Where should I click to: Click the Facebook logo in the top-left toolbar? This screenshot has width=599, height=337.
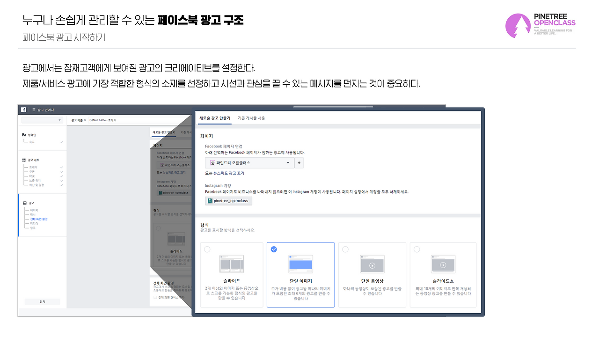[22, 110]
